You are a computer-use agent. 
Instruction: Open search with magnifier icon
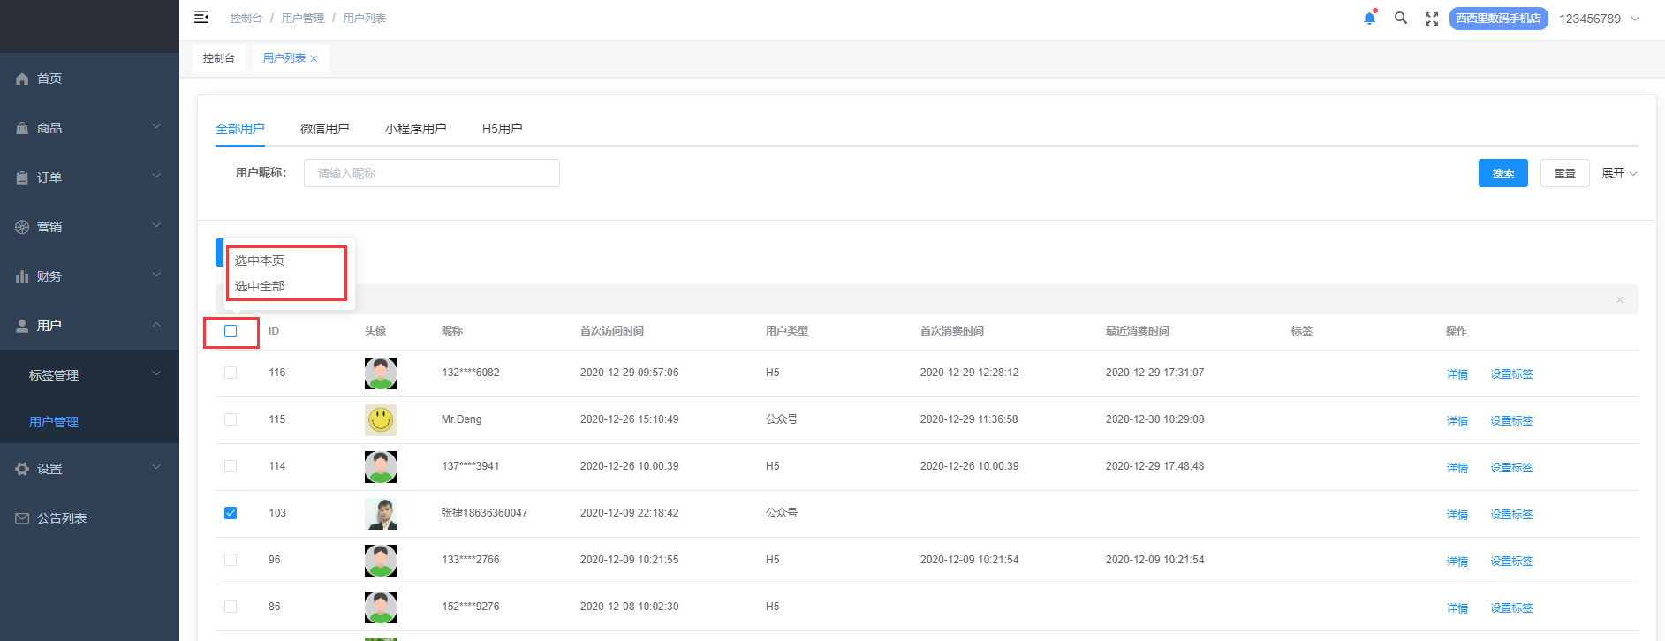[x=1400, y=19]
